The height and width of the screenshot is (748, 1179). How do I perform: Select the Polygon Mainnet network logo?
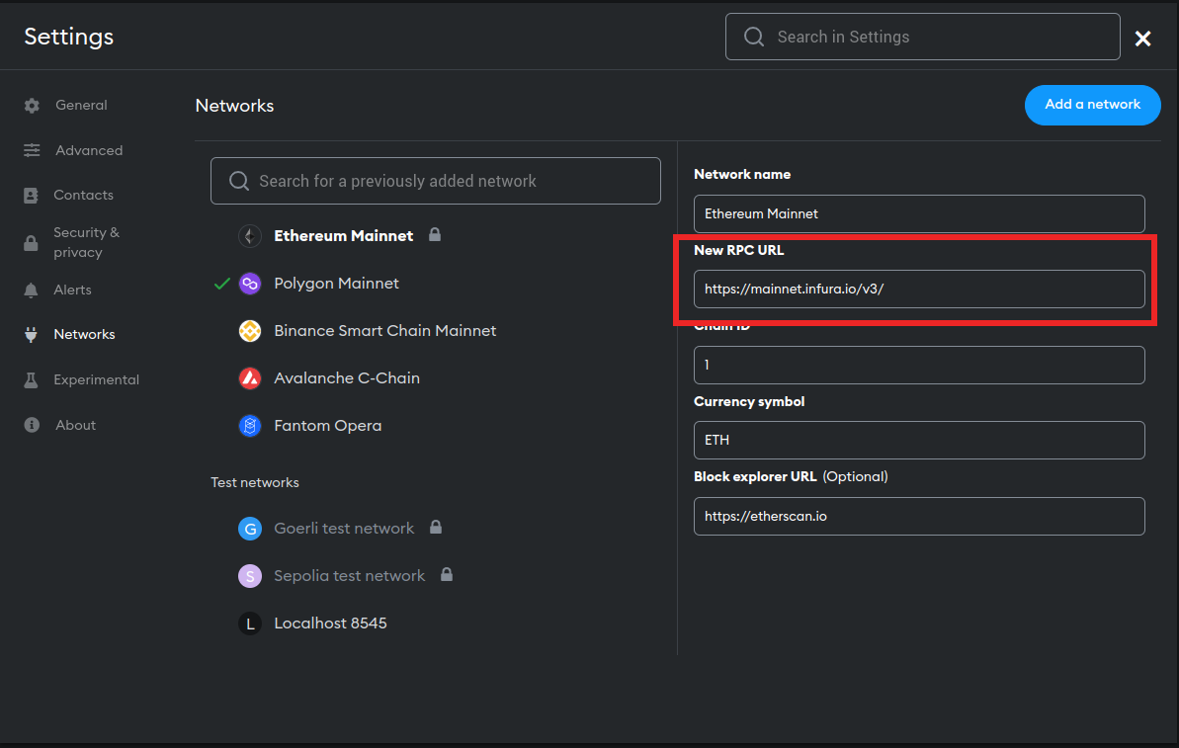pos(249,284)
